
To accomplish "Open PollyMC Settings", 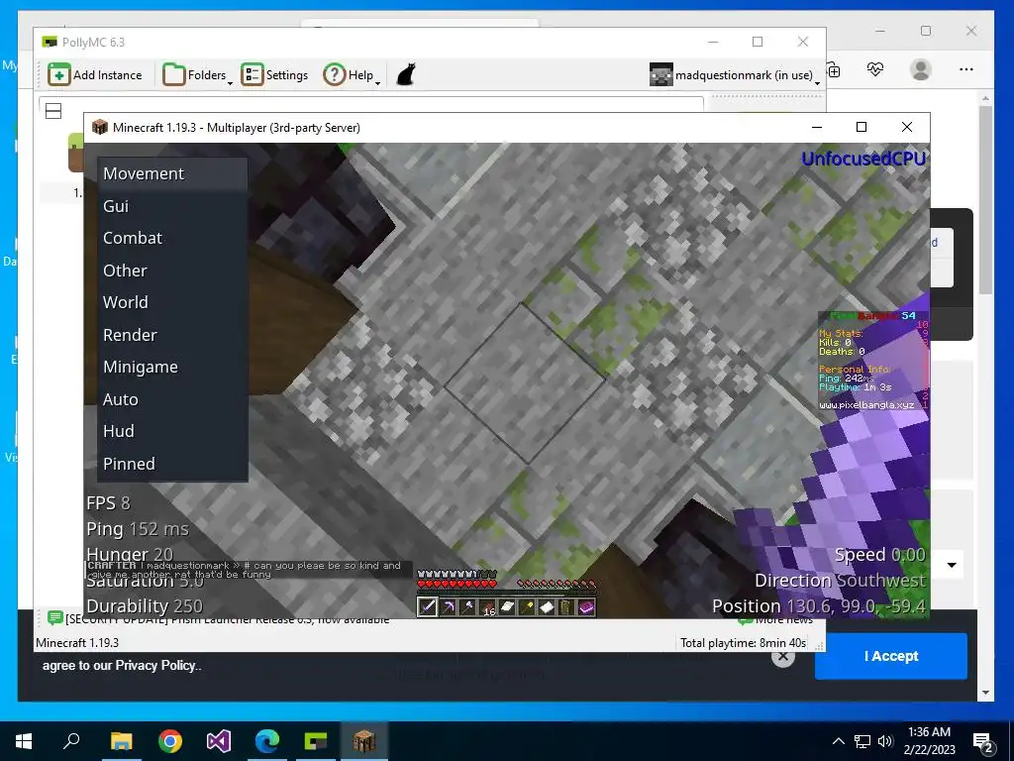I will [275, 75].
